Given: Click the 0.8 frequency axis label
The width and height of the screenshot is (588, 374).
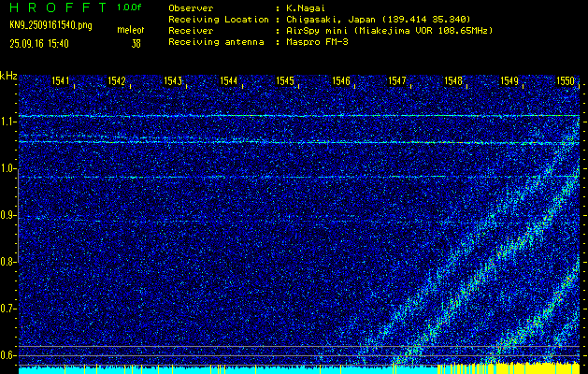Looking at the screenshot, I should coord(7,262).
